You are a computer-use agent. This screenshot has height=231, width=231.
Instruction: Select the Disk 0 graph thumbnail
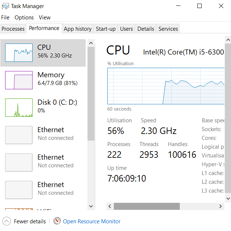19,108
